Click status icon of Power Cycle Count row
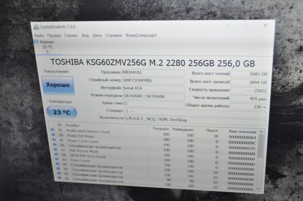 54,139
